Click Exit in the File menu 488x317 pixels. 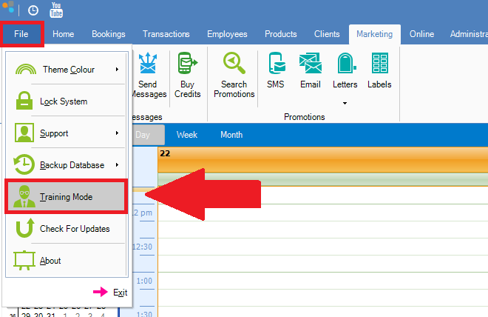click(x=119, y=293)
